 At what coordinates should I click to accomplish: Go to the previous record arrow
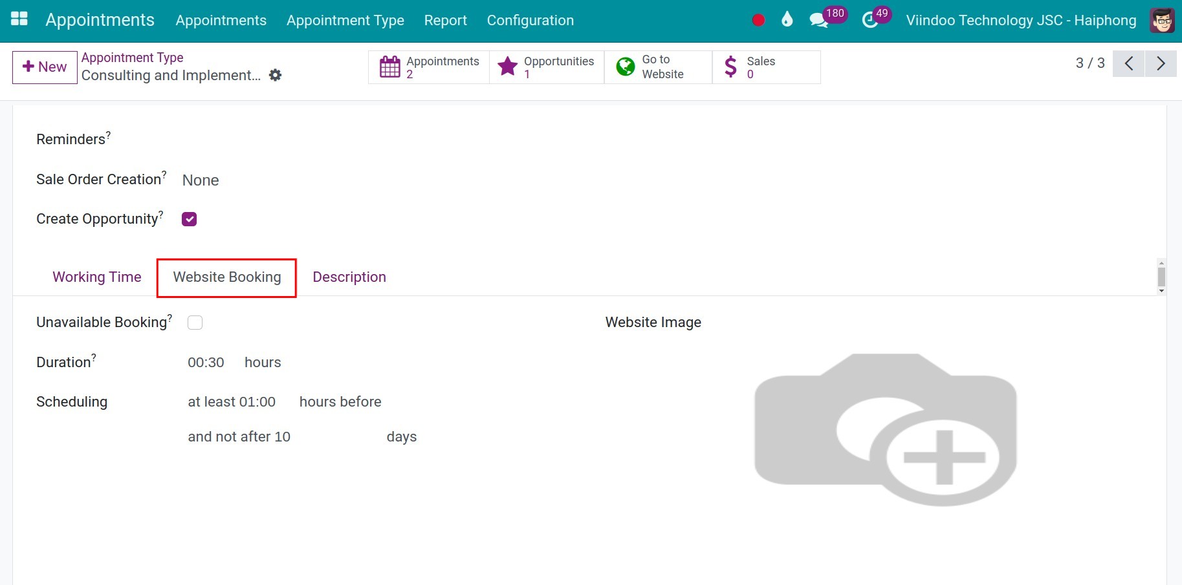click(1129, 63)
